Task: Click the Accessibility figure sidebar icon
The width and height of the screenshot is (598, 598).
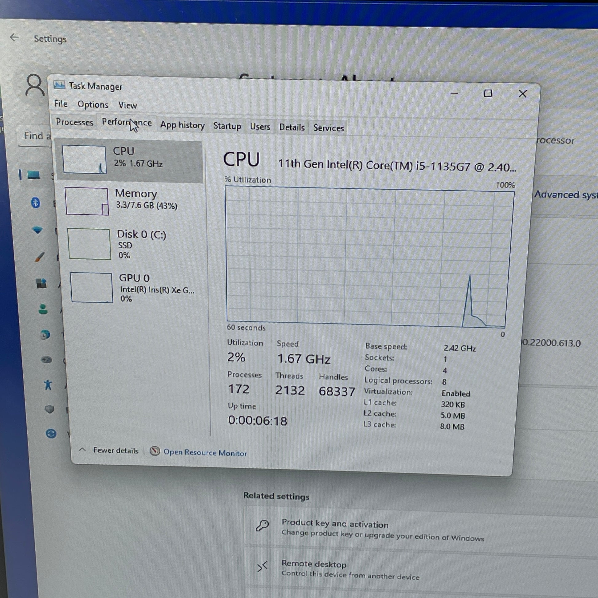Action: click(x=48, y=385)
